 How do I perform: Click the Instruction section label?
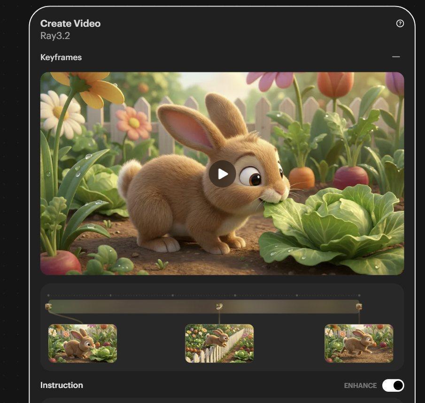coord(62,385)
